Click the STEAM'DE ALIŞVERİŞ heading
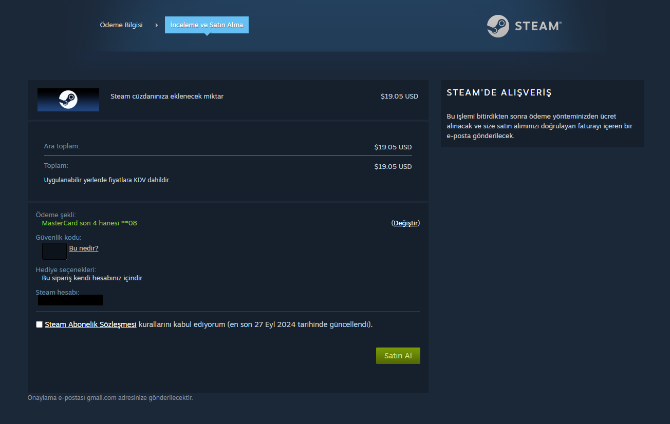 [499, 93]
